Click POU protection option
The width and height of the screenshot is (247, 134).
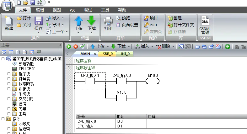(x=150, y=25)
